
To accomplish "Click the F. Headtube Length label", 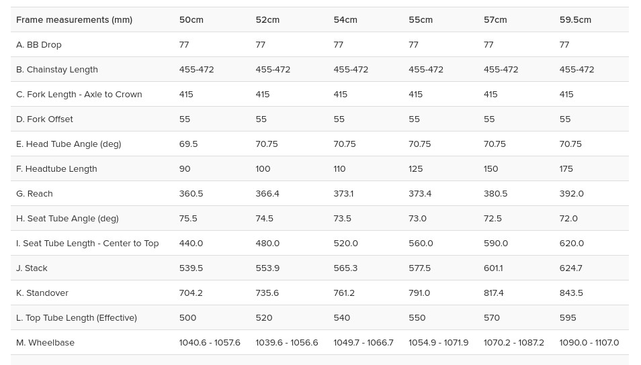I will click(x=56, y=168).
